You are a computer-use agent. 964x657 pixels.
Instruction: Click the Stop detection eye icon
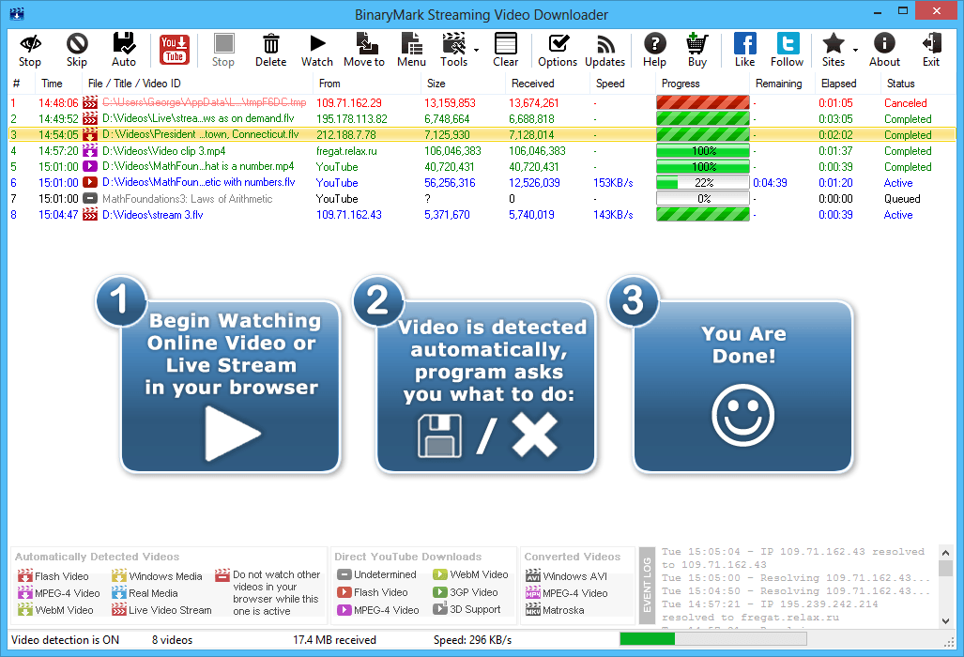pyautogui.click(x=29, y=43)
